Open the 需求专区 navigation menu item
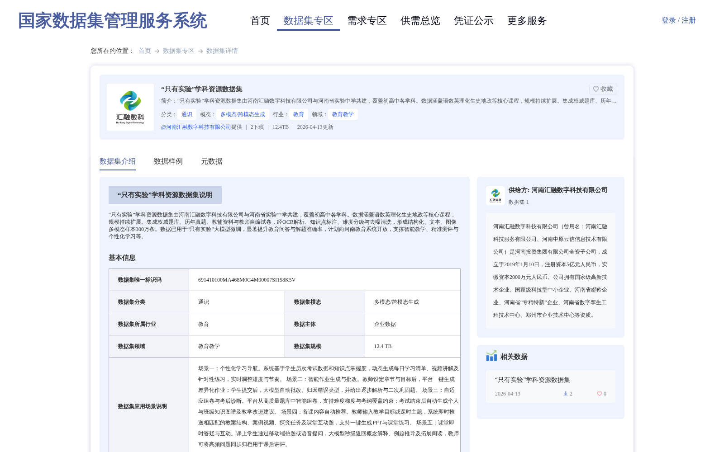Screen dimensions: 724x452 (367, 21)
